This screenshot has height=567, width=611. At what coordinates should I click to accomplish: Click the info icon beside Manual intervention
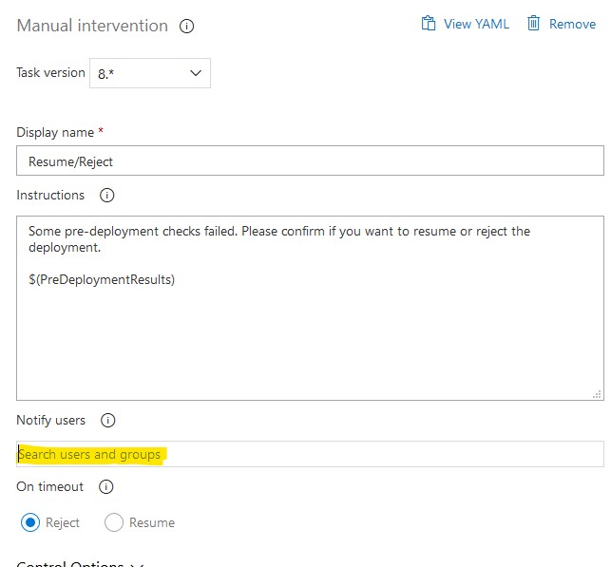point(186,27)
